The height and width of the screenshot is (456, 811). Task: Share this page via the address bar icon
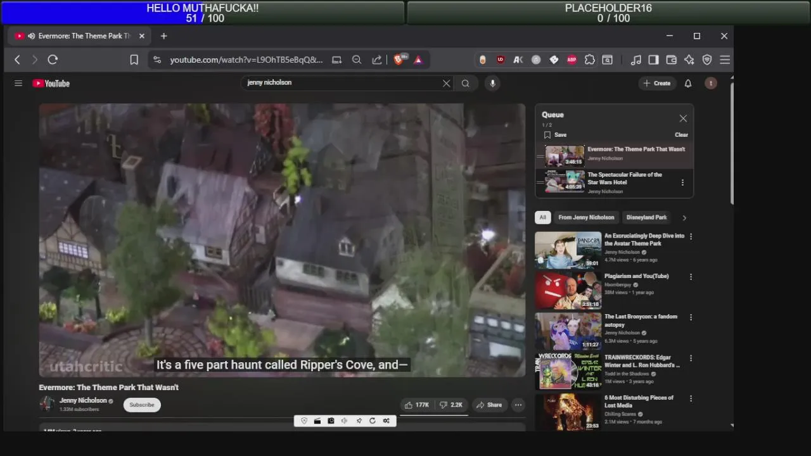tap(377, 60)
